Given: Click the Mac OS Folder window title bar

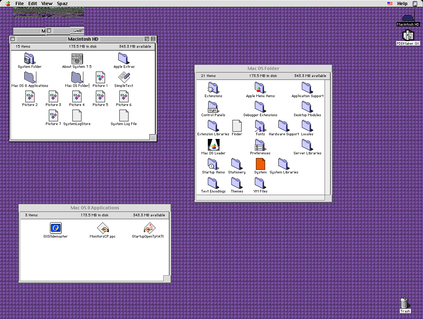Looking at the screenshot, I should click(x=263, y=69).
